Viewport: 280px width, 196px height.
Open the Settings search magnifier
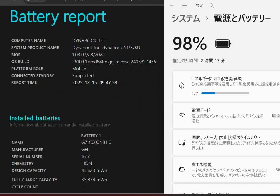click(x=212, y=6)
